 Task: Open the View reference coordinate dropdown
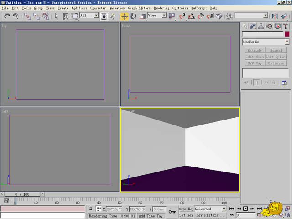[x=157, y=16]
